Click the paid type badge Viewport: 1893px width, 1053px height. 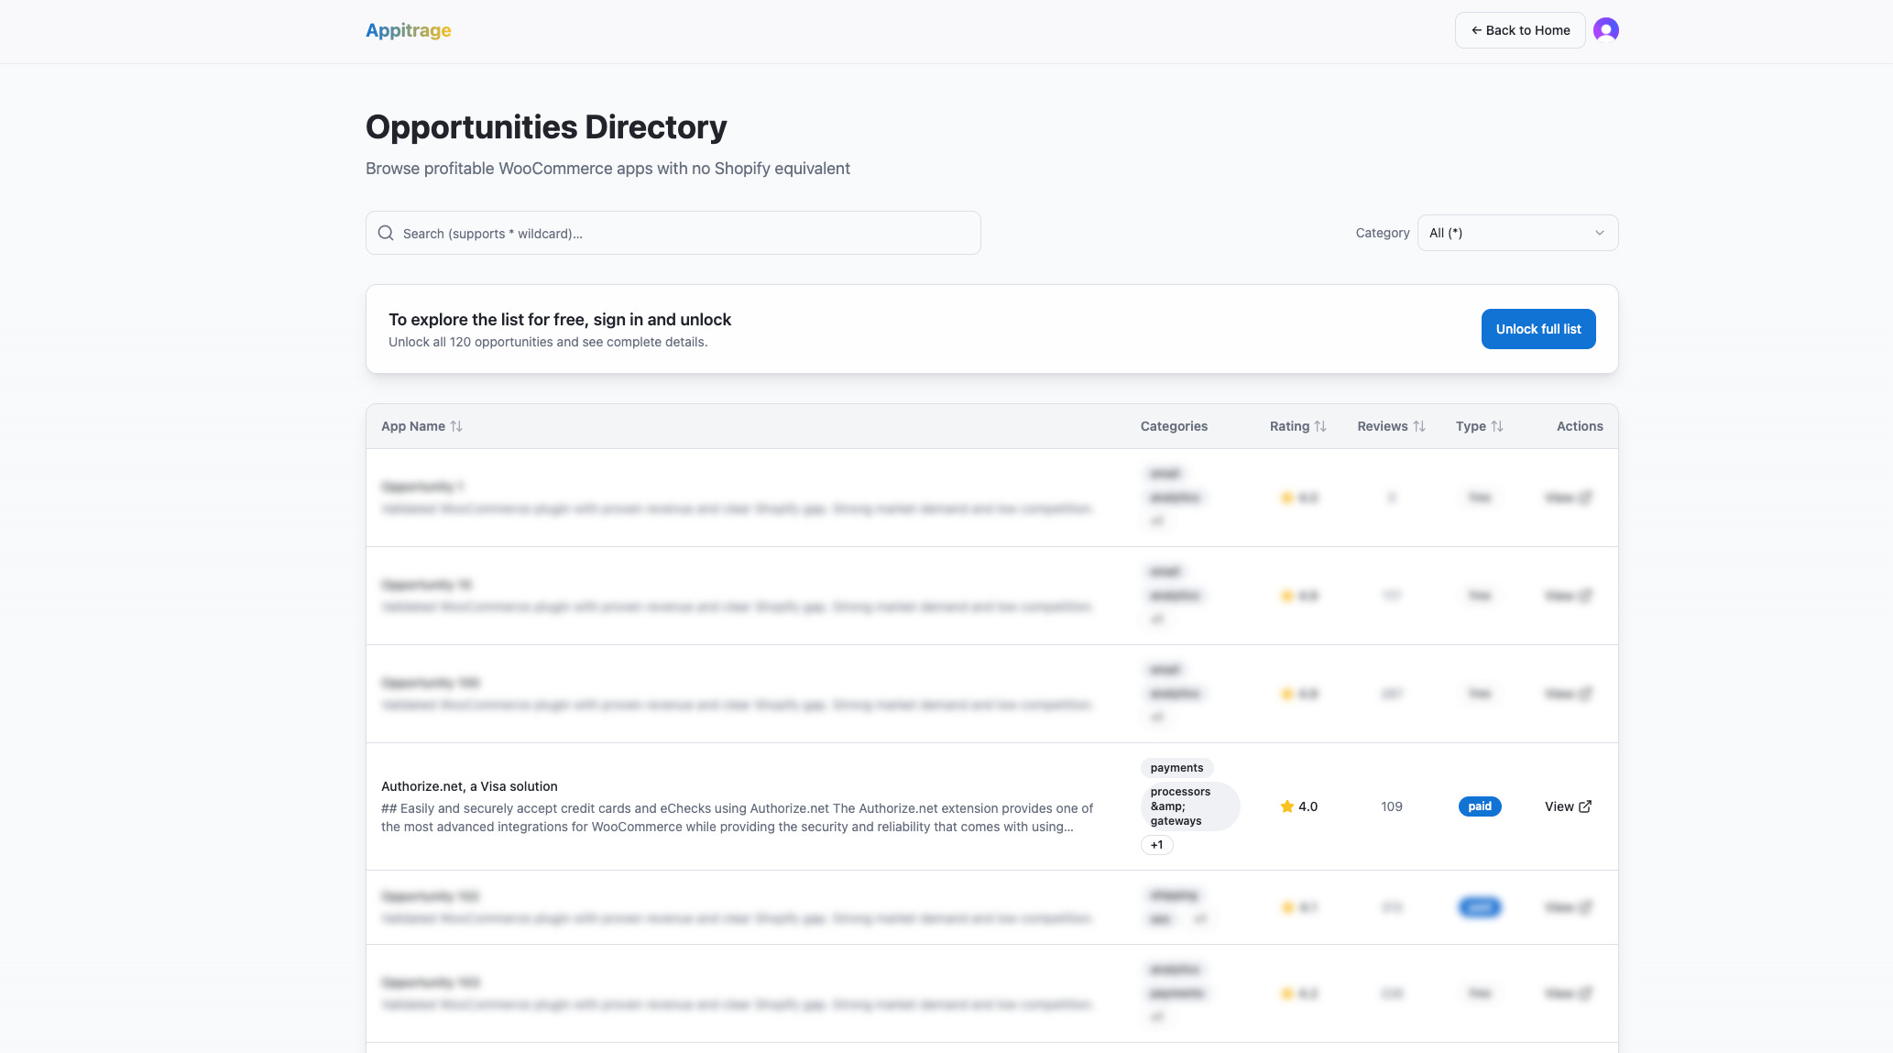pyautogui.click(x=1479, y=806)
